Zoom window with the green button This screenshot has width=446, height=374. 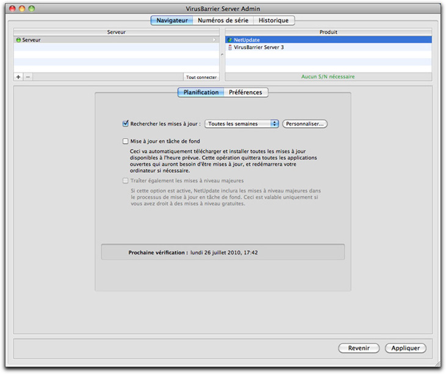[32, 9]
